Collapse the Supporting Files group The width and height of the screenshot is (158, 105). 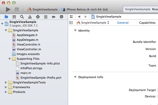click(x=9, y=59)
